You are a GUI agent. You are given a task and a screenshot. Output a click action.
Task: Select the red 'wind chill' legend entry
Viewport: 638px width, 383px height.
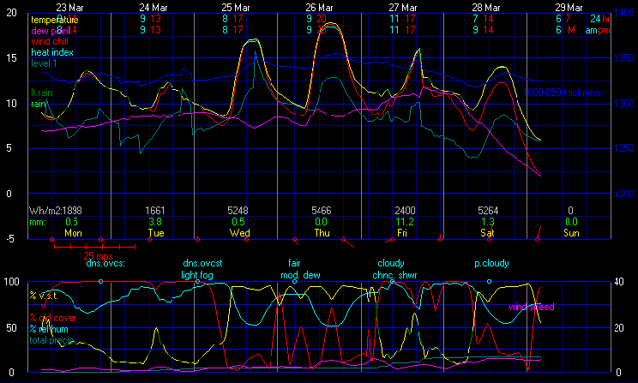coord(50,41)
